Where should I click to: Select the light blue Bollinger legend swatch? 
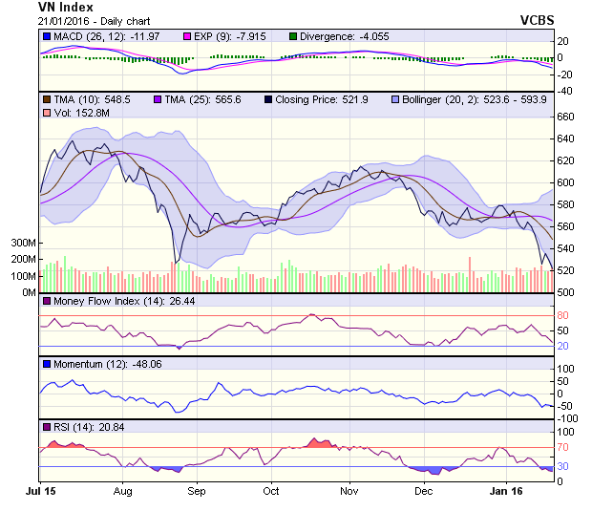point(394,99)
